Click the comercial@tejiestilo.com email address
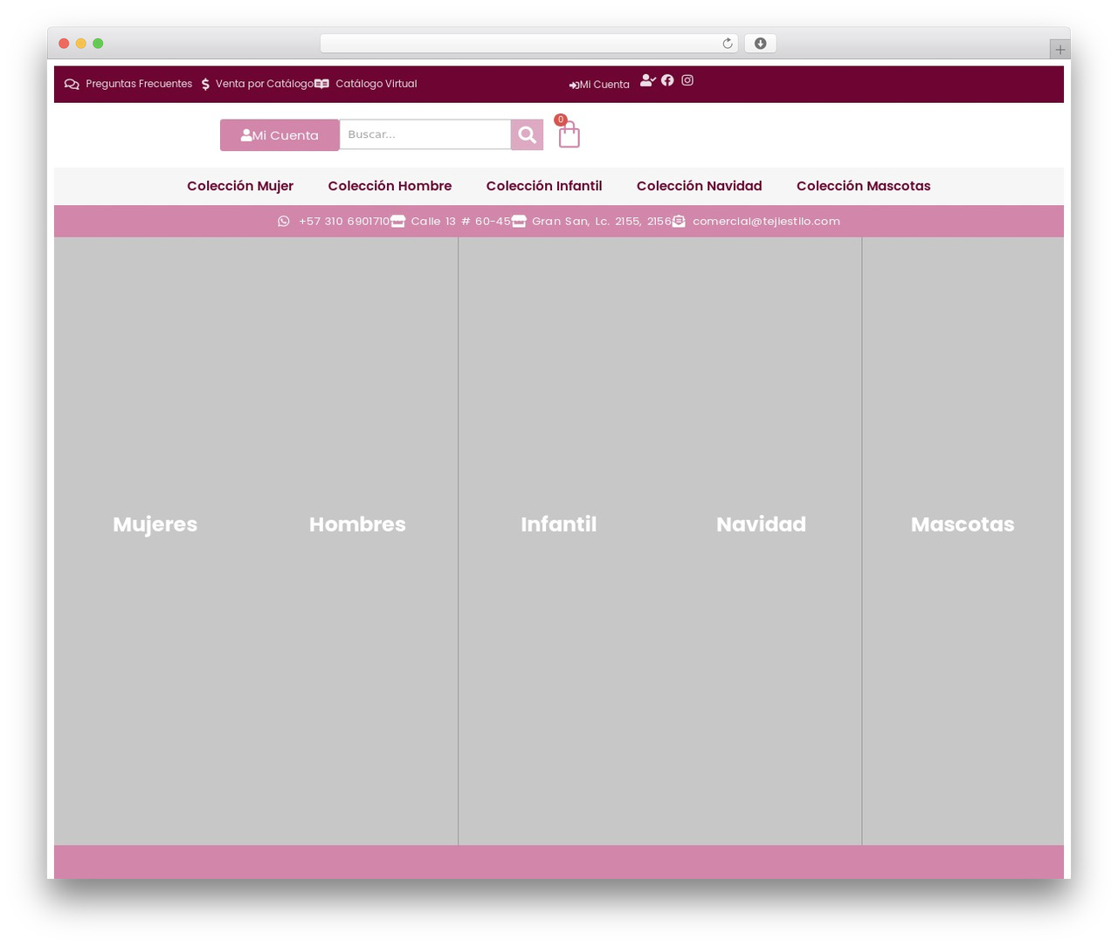Image resolution: width=1118 pixels, height=946 pixels. (766, 222)
